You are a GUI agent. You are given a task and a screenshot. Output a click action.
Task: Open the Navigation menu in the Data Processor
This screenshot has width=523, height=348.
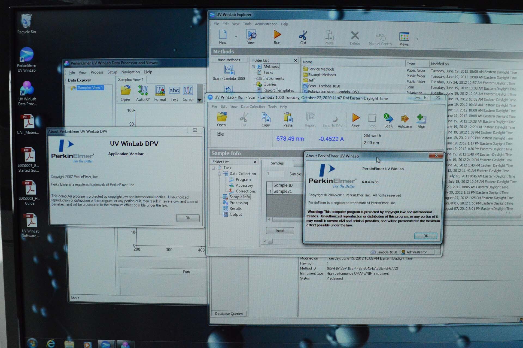130,72
